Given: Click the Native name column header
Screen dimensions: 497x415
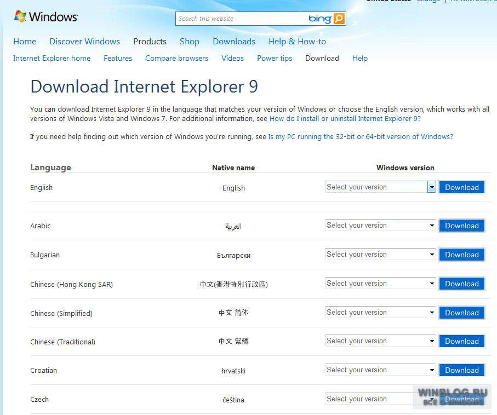Looking at the screenshot, I should pyautogui.click(x=233, y=168).
